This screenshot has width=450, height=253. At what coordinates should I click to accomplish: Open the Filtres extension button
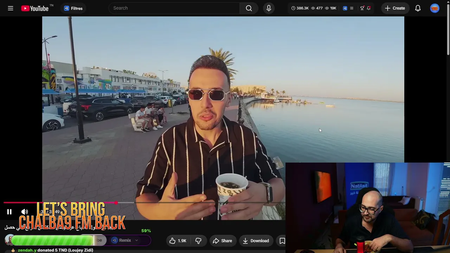[x=73, y=8]
